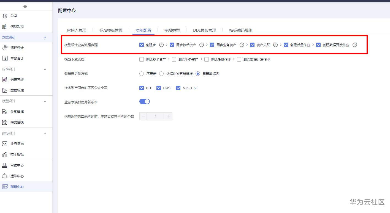This screenshot has width=390, height=213.
Task: Uncheck the 同步技术资产 checkbox
Action: point(172,45)
